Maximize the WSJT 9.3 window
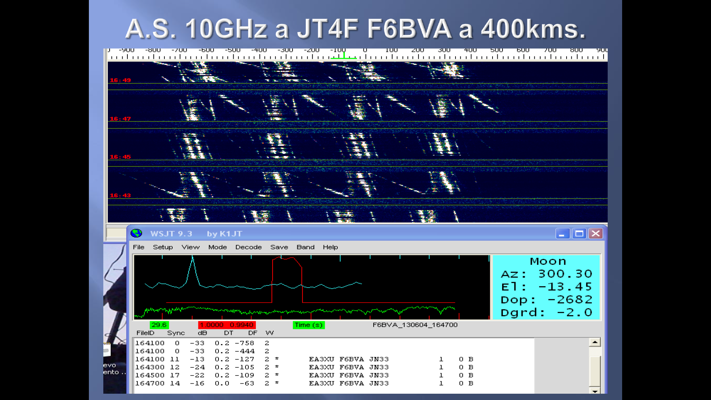Image resolution: width=711 pixels, height=400 pixels. (x=579, y=234)
